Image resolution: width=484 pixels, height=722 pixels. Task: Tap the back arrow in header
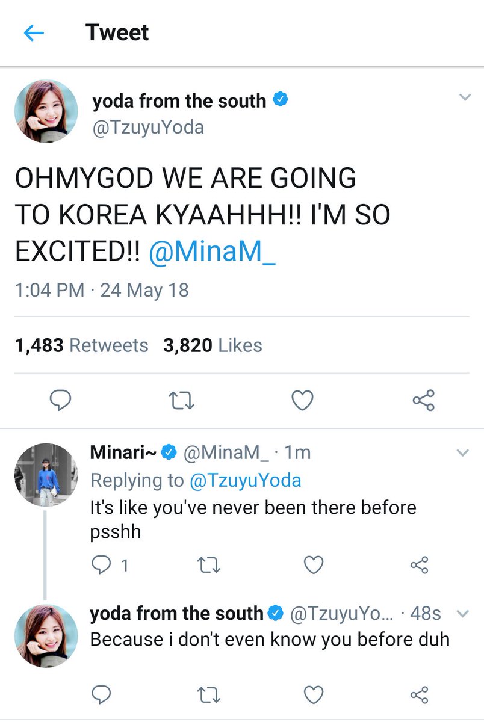(x=34, y=32)
